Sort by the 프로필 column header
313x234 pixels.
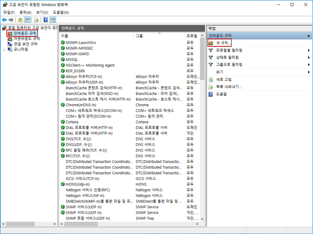click(192, 36)
